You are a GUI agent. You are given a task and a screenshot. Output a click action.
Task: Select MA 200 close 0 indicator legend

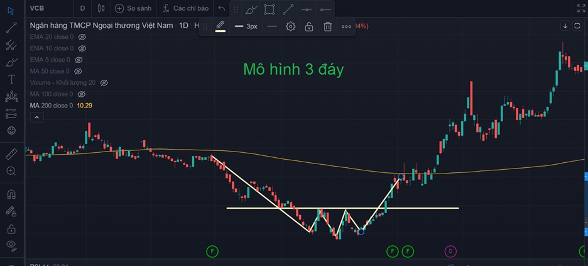coord(52,106)
